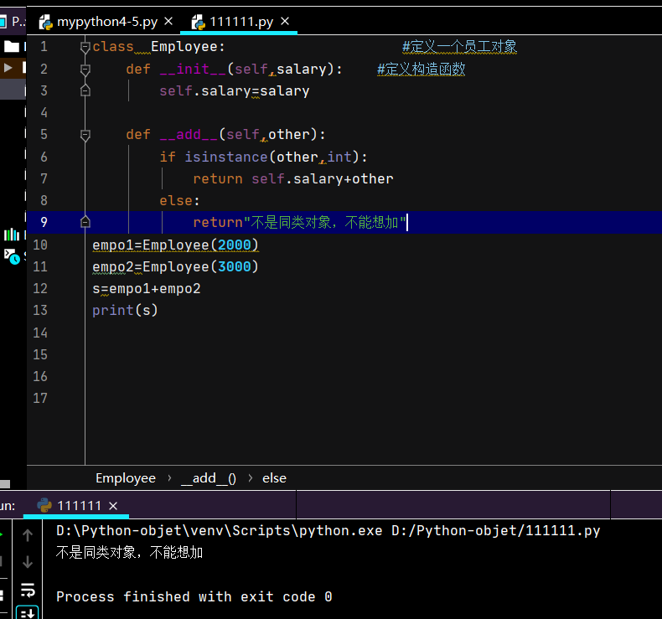
Task: Select the 111111.py editor tab
Action: tap(239, 22)
